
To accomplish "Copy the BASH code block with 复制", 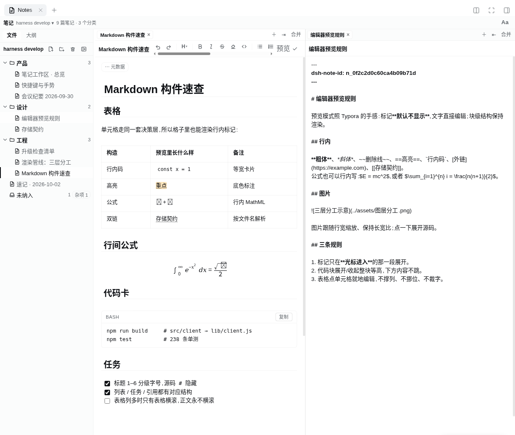I will coord(284,317).
